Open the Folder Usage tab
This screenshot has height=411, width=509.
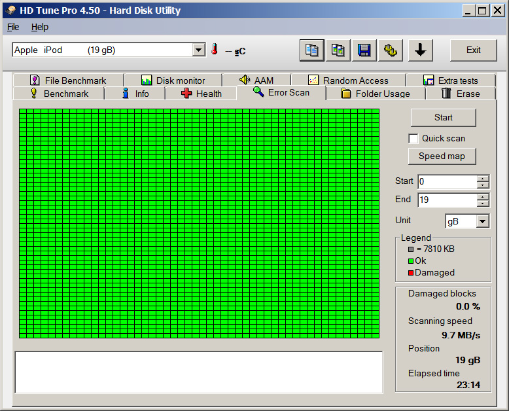[375, 94]
